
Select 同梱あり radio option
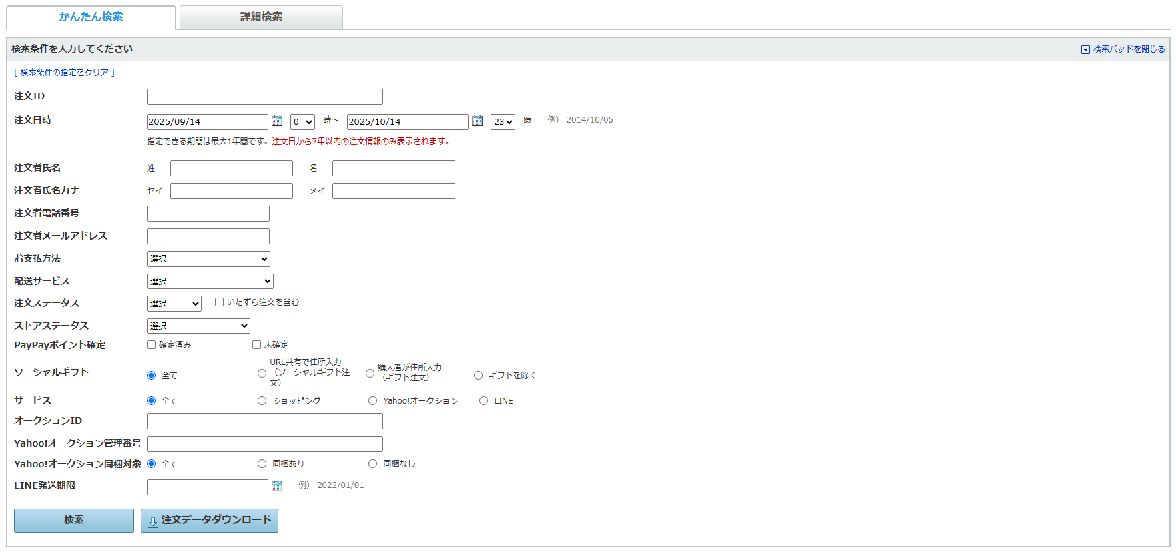[x=262, y=464]
